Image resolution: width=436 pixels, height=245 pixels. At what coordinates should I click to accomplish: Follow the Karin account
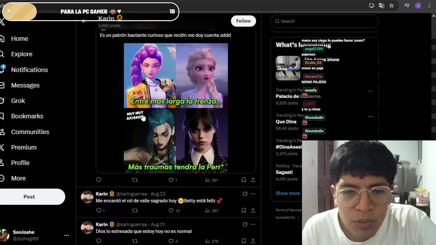(243, 21)
